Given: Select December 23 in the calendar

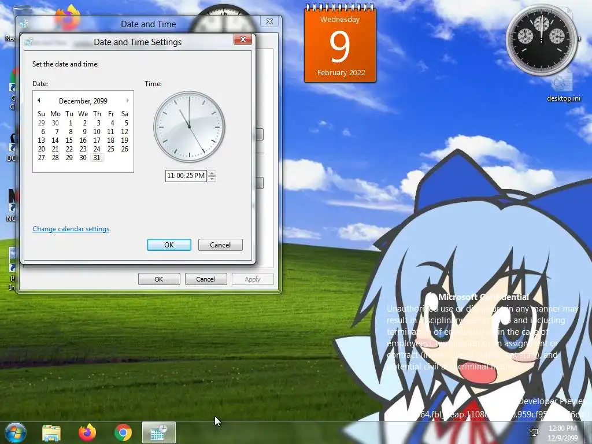Looking at the screenshot, I should pos(83,149).
